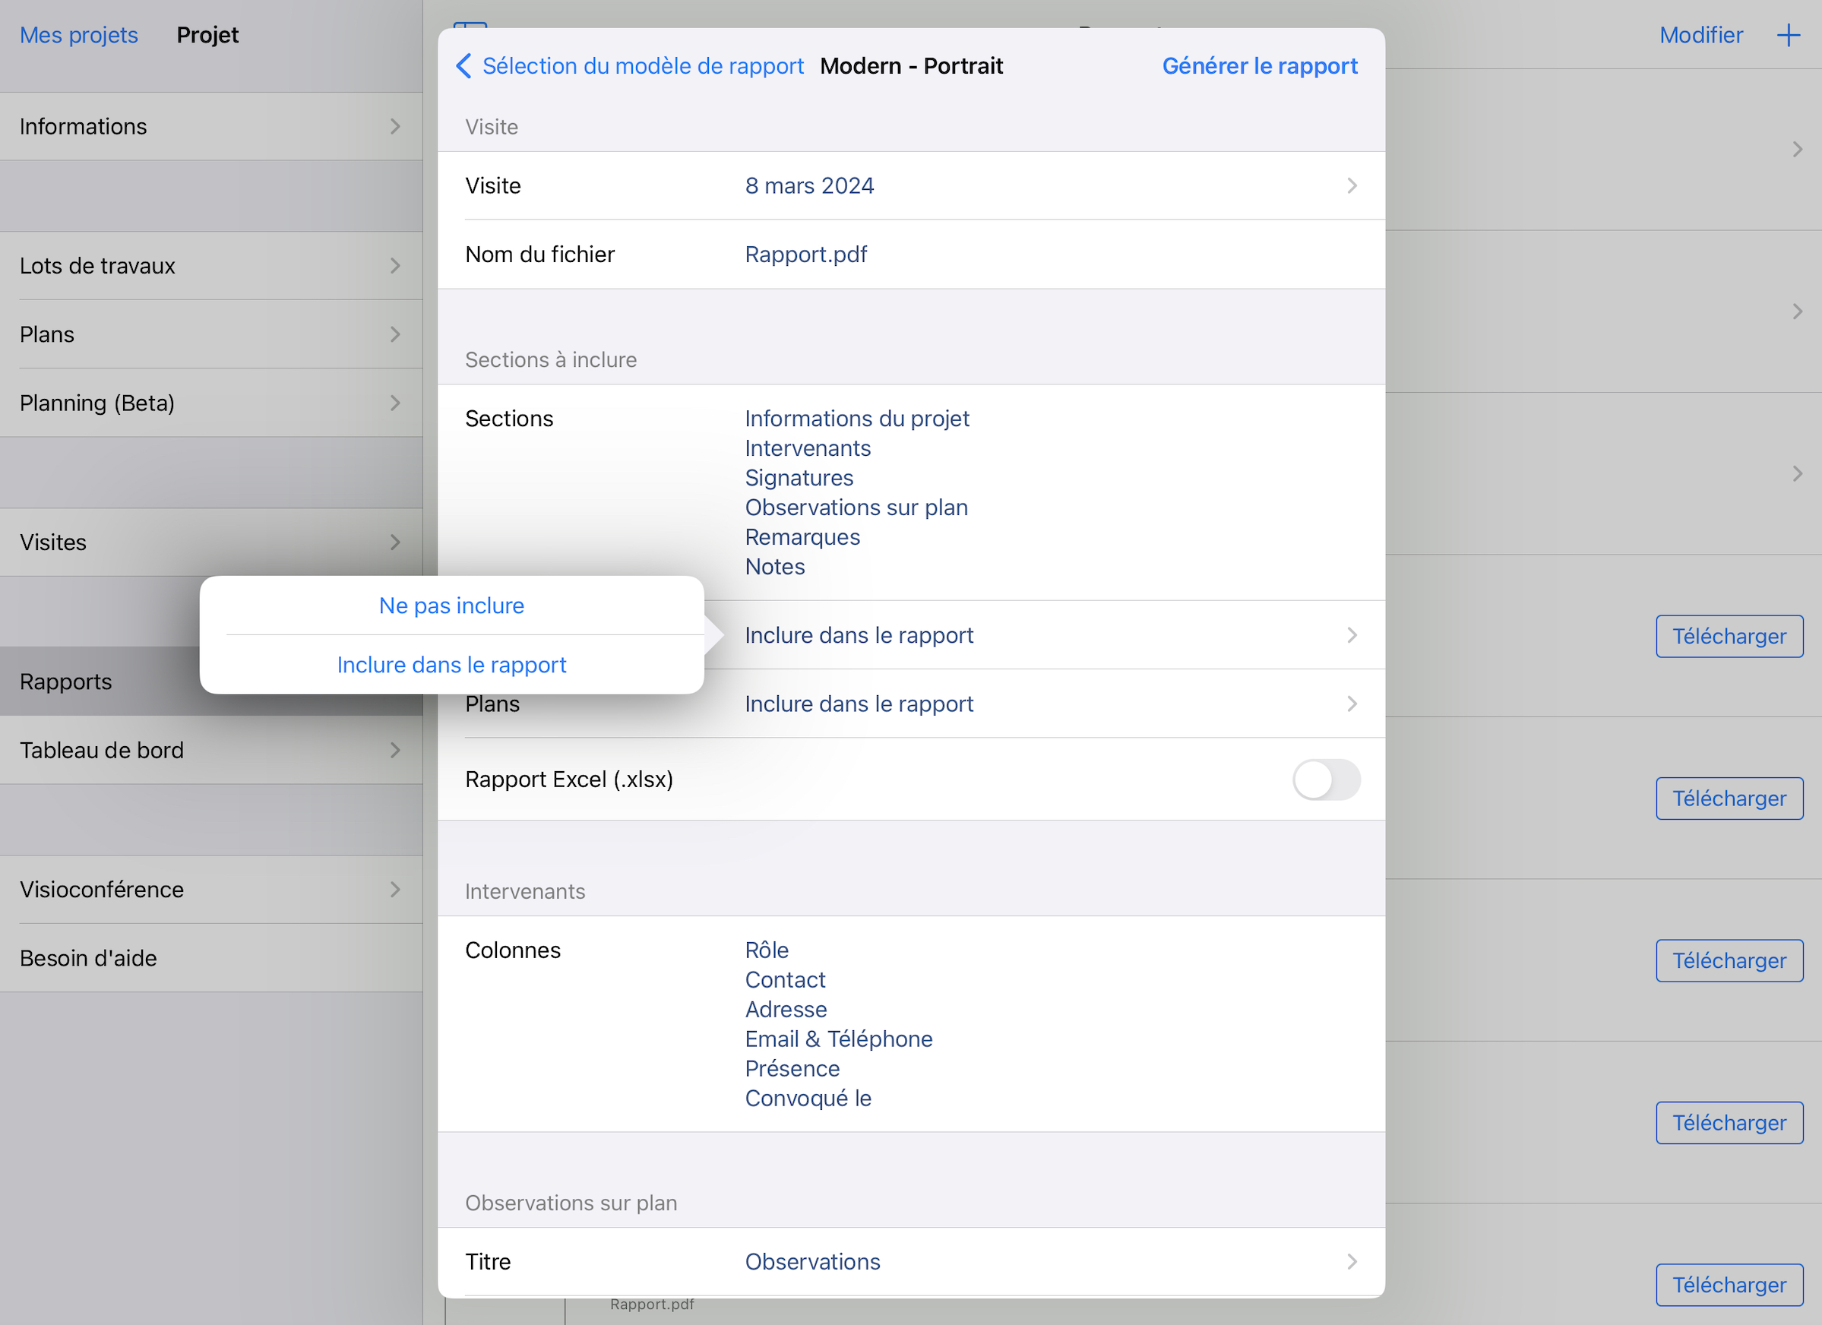The width and height of the screenshot is (1822, 1325).
Task: Tap the back chevron icon in the dialog header
Action: (463, 66)
